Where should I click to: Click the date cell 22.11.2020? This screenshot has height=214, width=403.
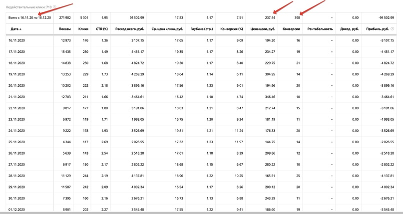pyautogui.click(x=16, y=108)
